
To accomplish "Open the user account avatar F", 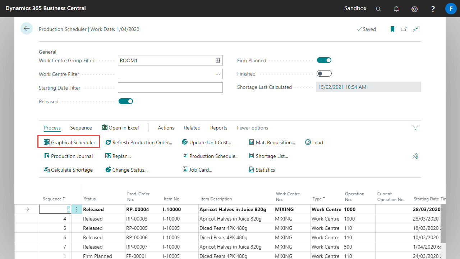I will click(451, 9).
